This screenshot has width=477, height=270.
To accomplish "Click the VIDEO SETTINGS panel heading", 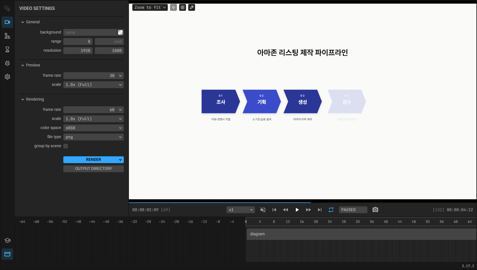I will coord(37,8).
